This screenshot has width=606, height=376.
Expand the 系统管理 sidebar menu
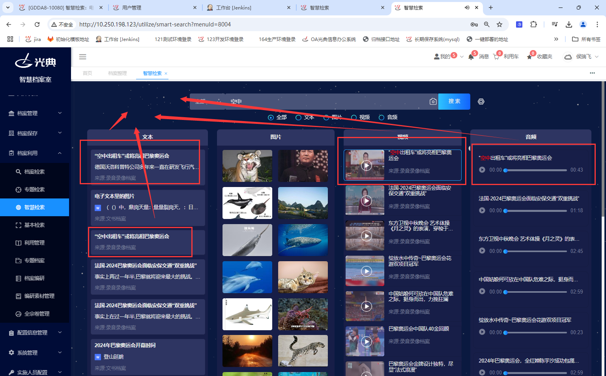click(x=35, y=353)
